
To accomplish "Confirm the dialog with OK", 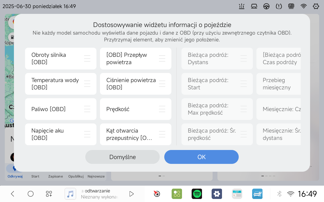I will pos(201,157).
